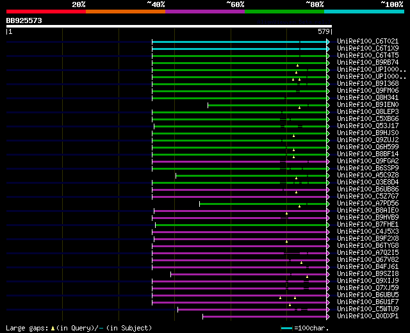Click green arrowhead ending the B9IEN0 alignment
The width and height of the screenshot is (410, 333).
(328, 105)
